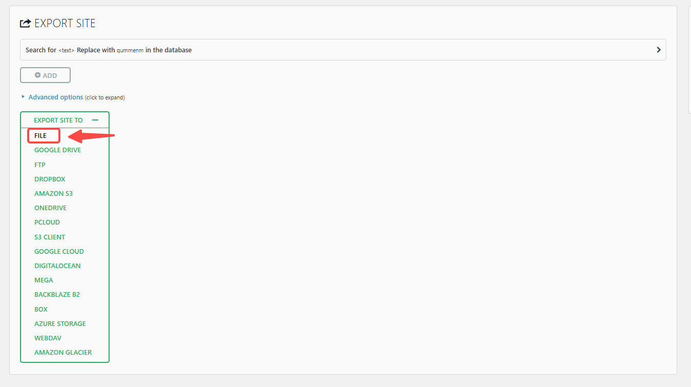This screenshot has width=691, height=387.
Task: Expand the search and replace chevron arrow
Action: [658, 50]
